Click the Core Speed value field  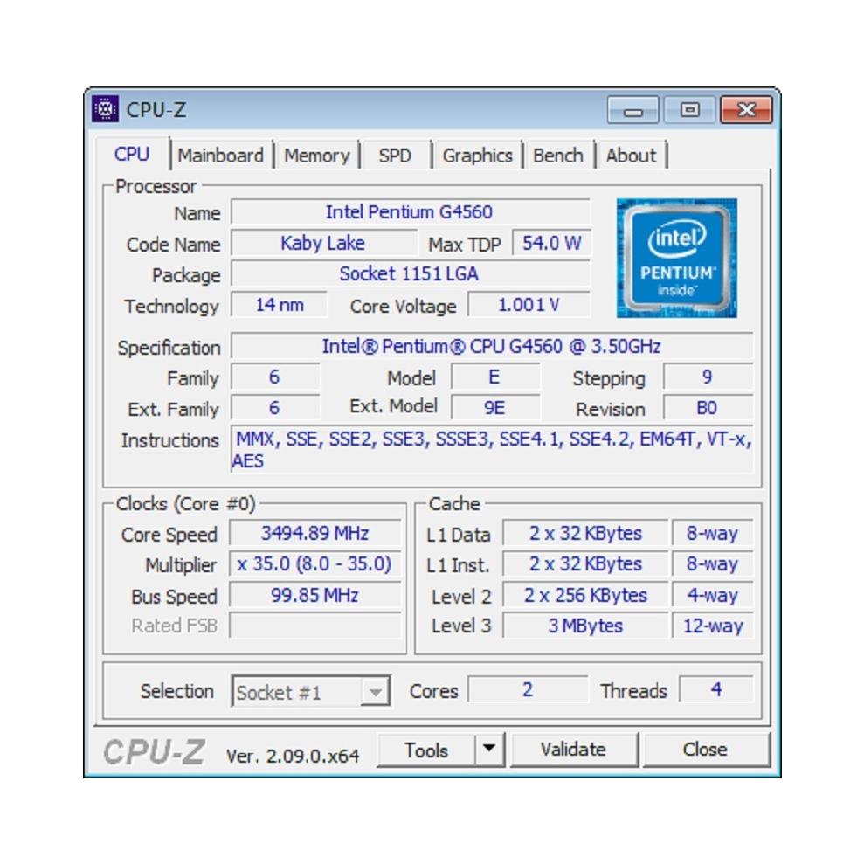click(x=314, y=533)
